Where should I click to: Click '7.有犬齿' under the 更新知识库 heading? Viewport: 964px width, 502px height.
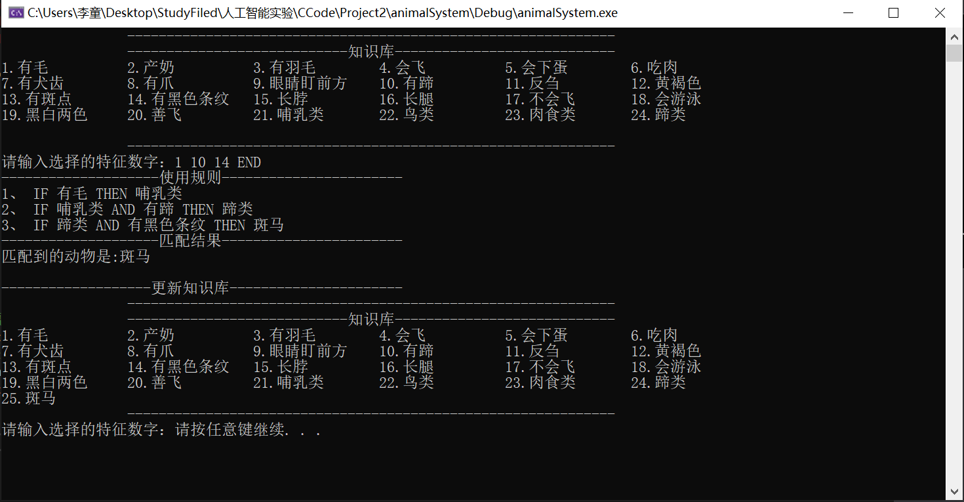click(x=33, y=351)
